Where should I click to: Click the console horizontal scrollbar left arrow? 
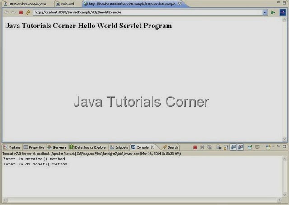click(x=5, y=200)
